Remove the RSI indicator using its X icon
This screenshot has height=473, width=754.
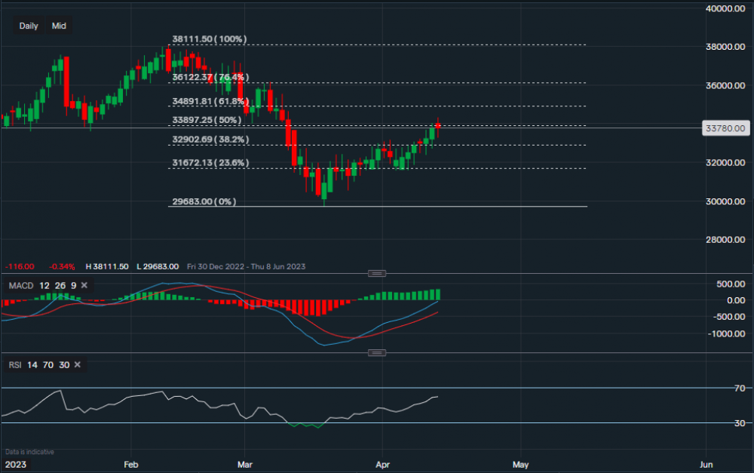[75, 364]
